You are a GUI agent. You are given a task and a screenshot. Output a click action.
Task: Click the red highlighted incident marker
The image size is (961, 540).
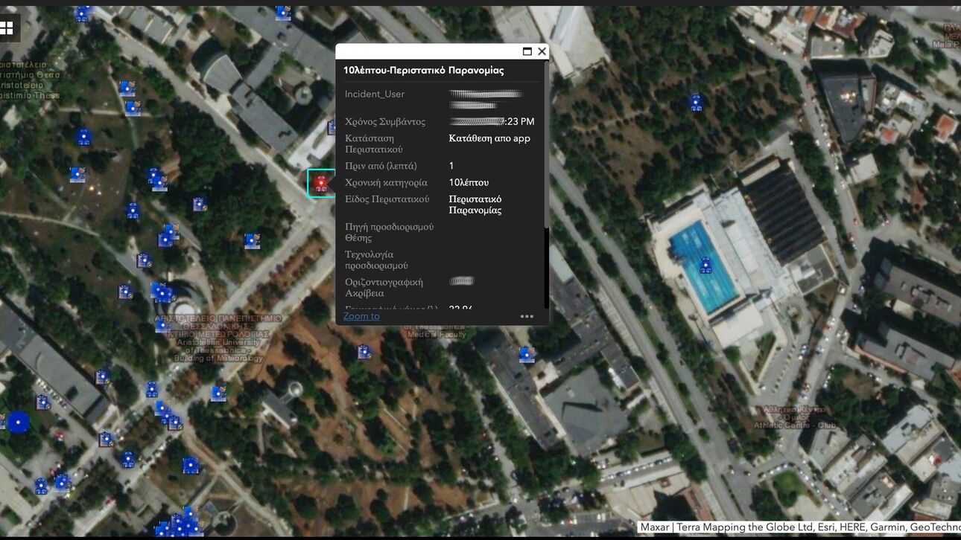click(321, 182)
